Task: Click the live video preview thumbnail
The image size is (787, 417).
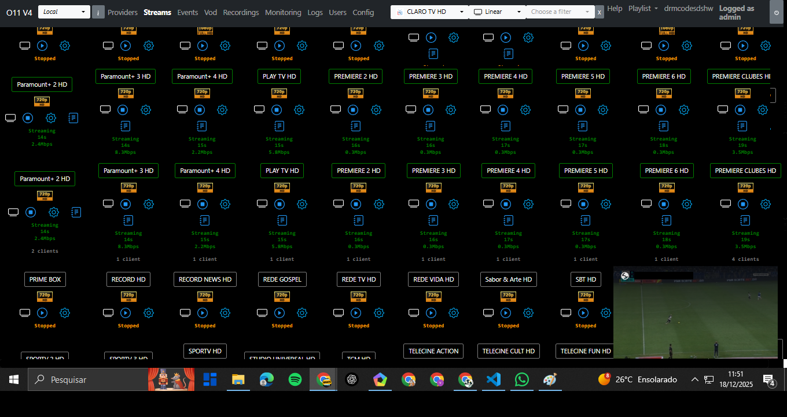Action: [x=694, y=312]
